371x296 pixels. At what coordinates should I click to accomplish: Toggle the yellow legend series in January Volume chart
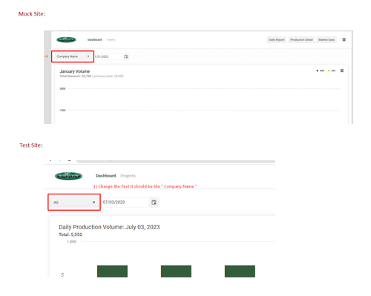pyautogui.click(x=332, y=70)
